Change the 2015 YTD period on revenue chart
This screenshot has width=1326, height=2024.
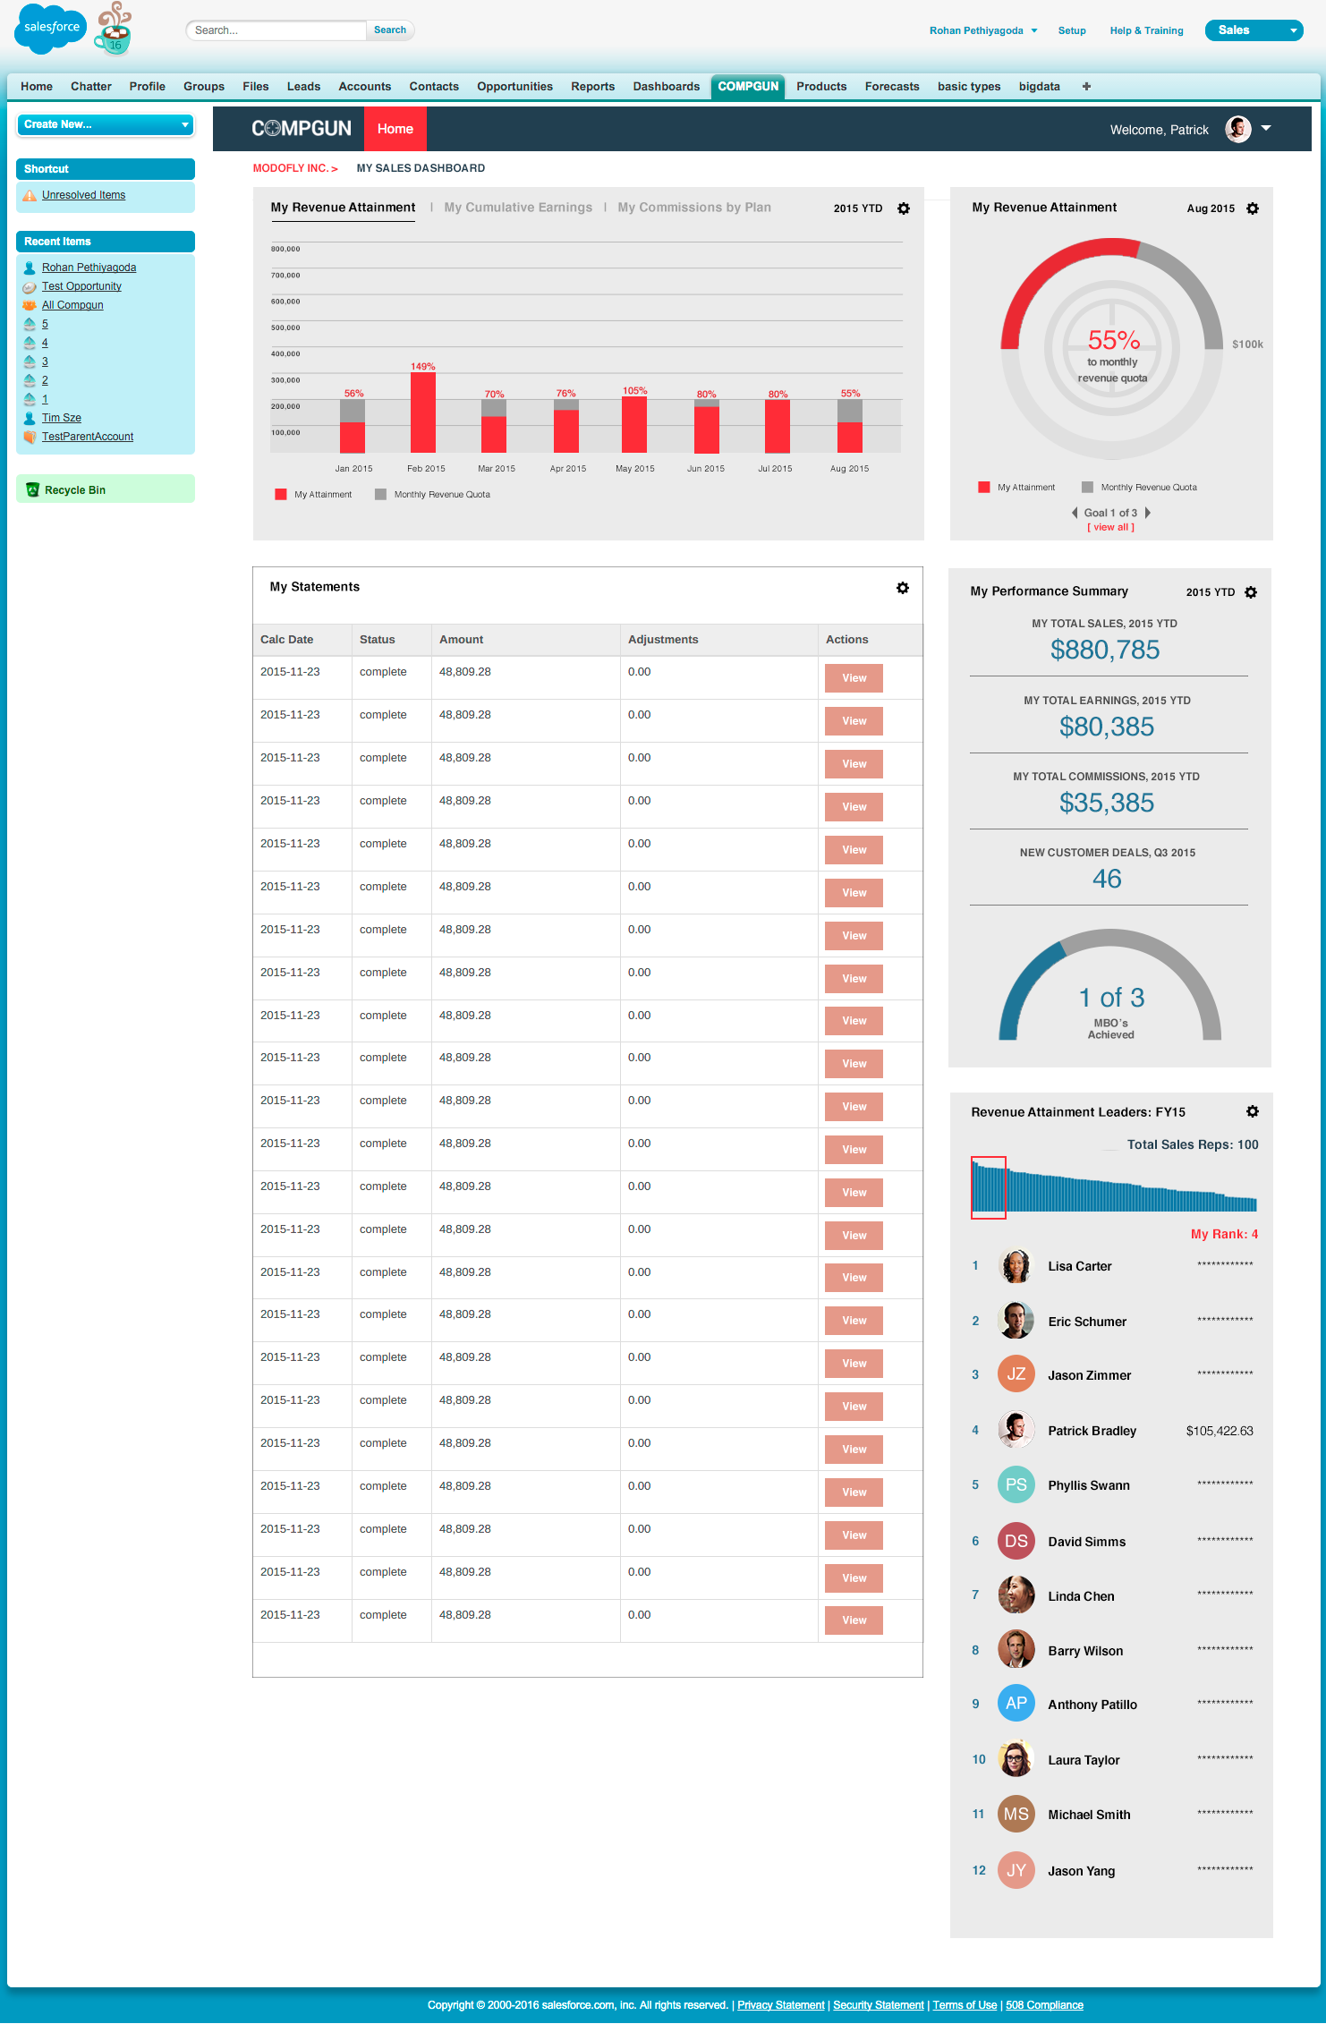pyautogui.click(x=857, y=208)
